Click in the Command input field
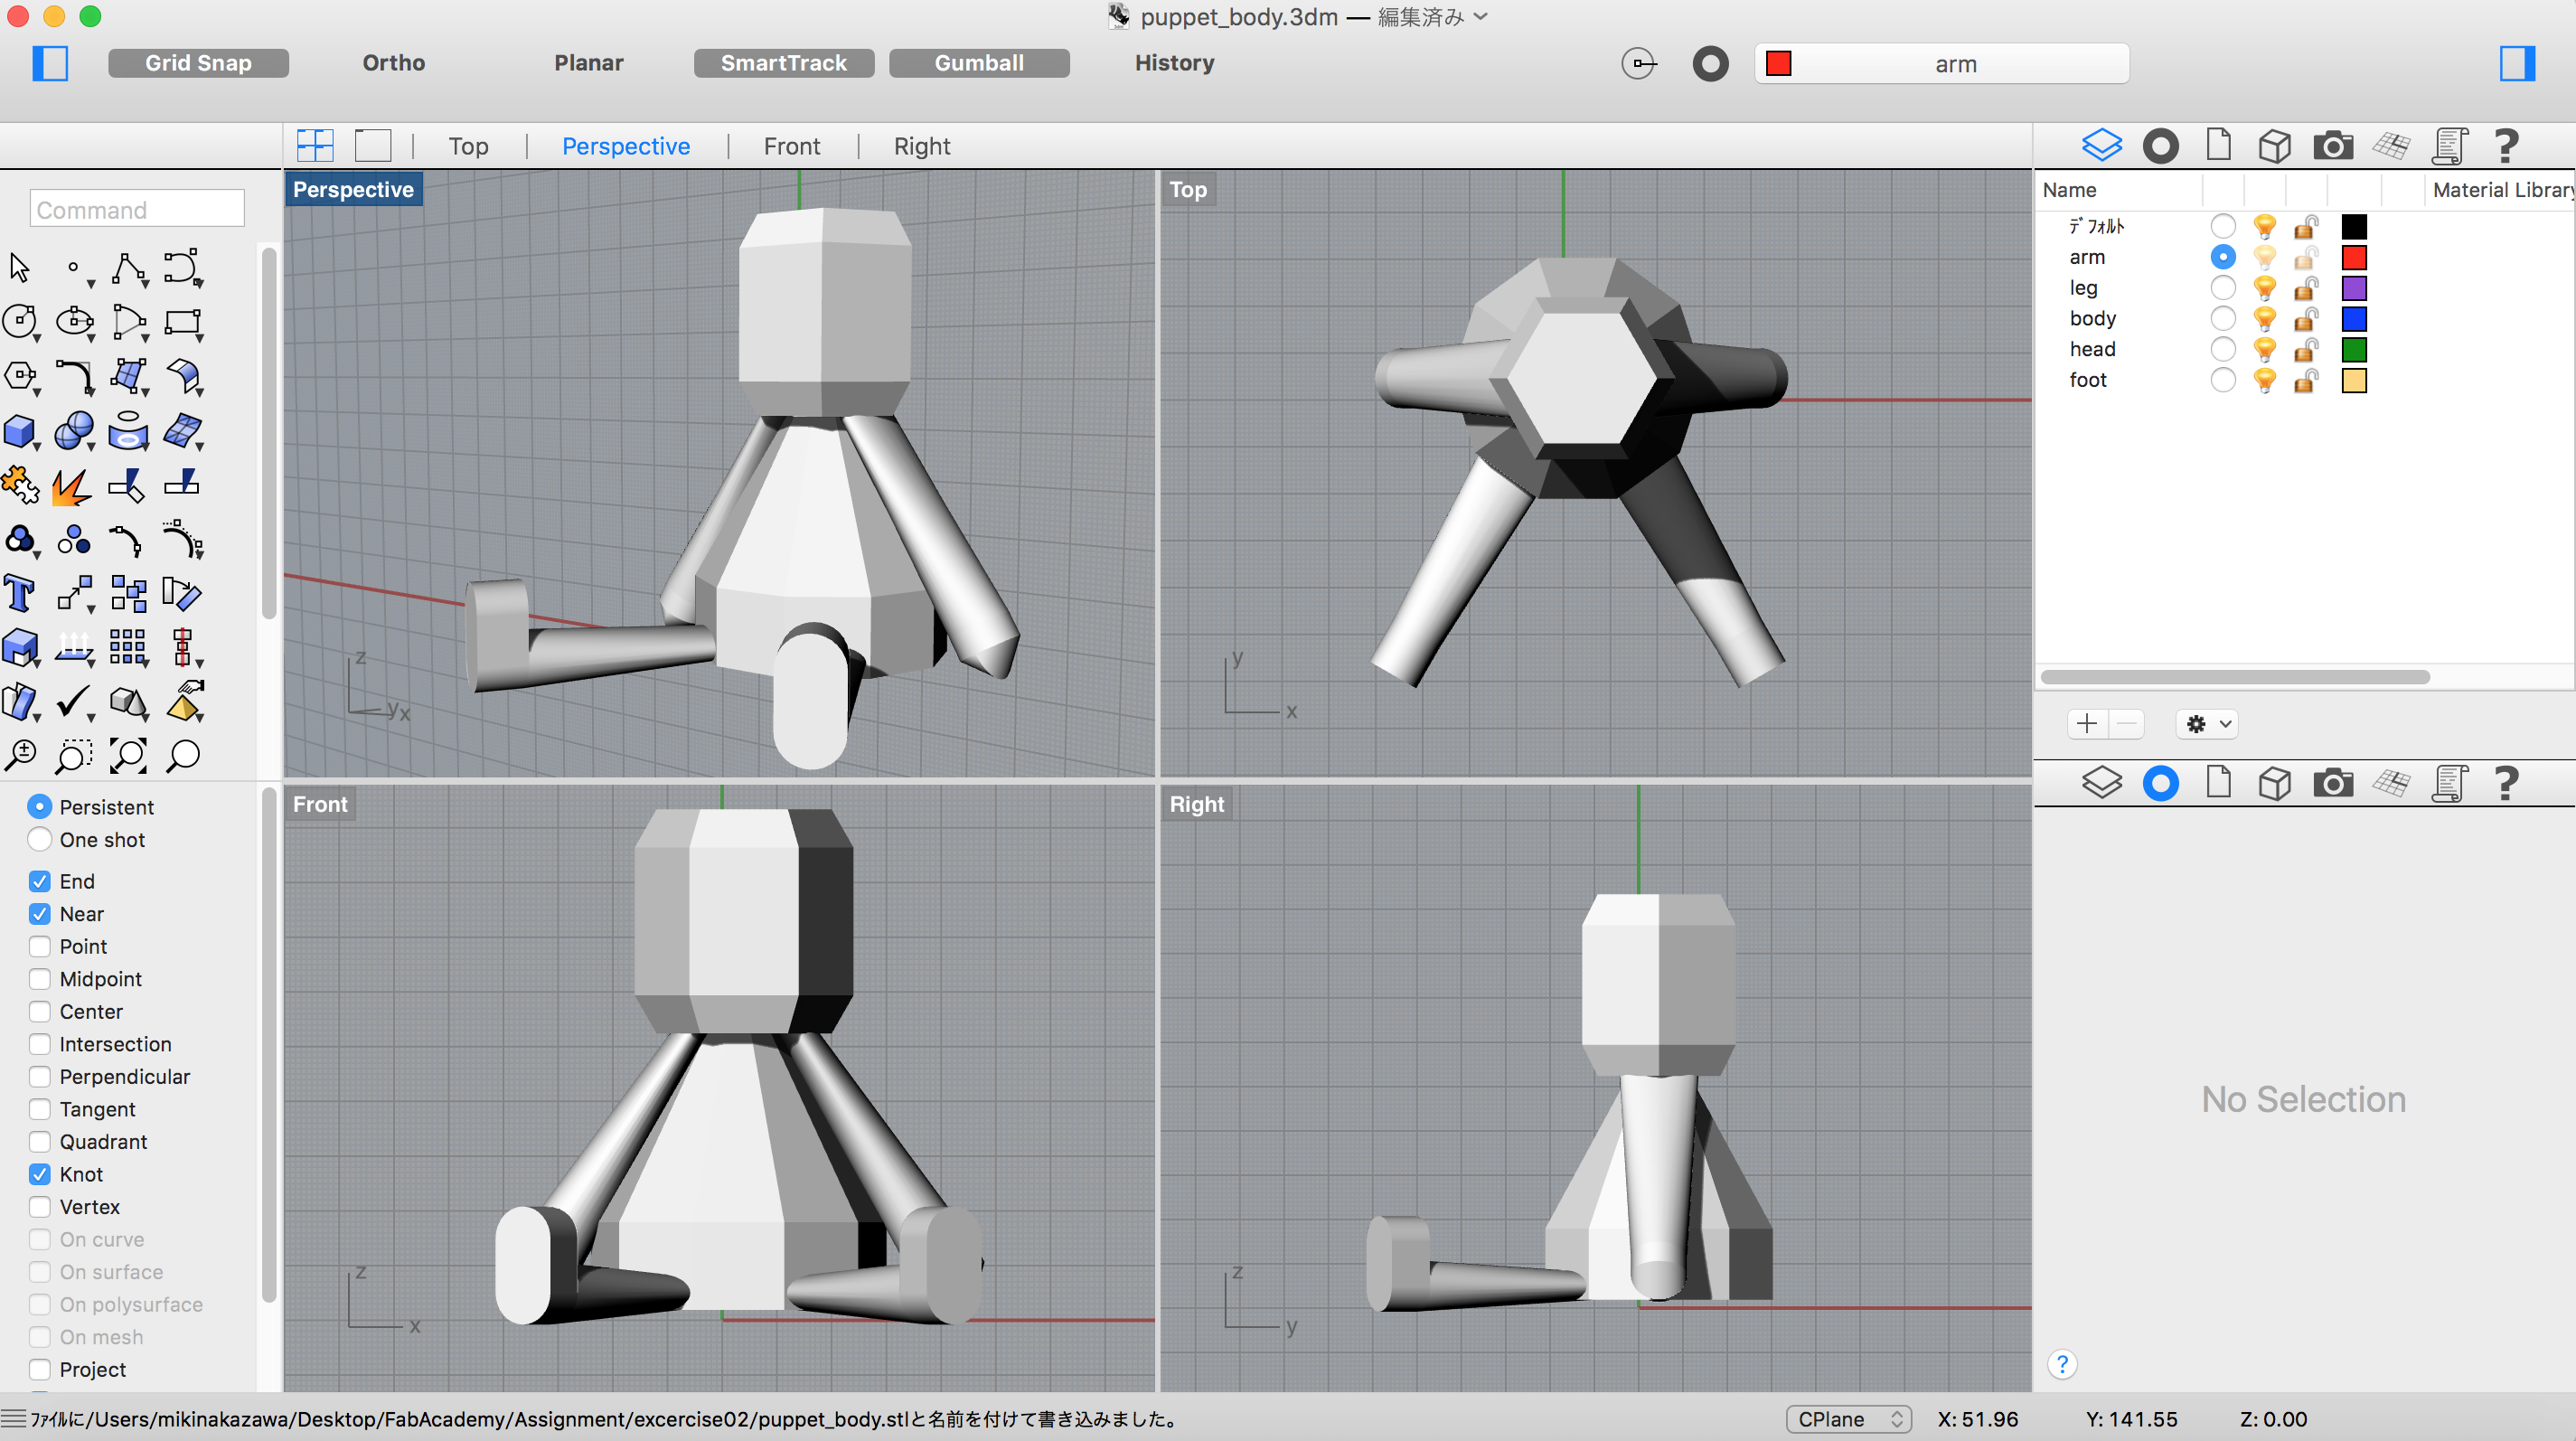The image size is (2576, 1441). coord(137,209)
